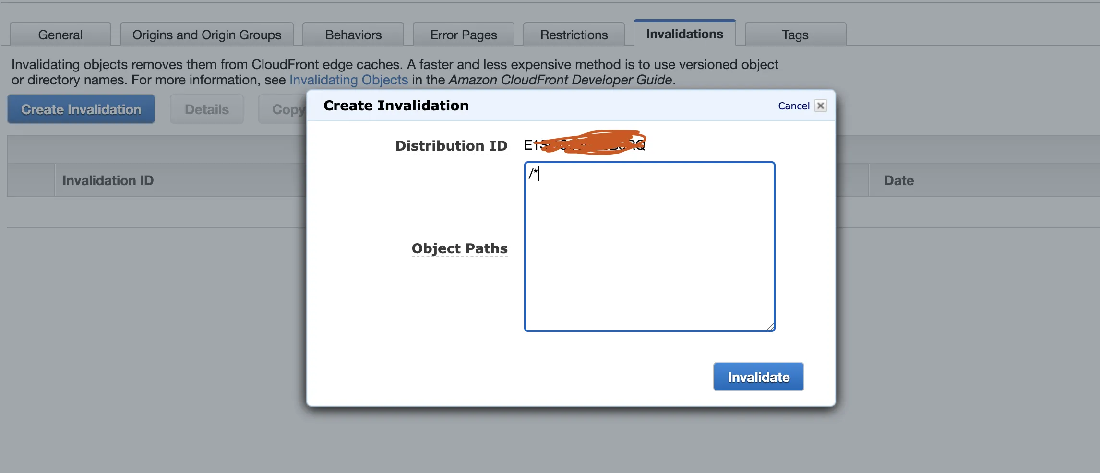Click the Invalidate button

758,377
